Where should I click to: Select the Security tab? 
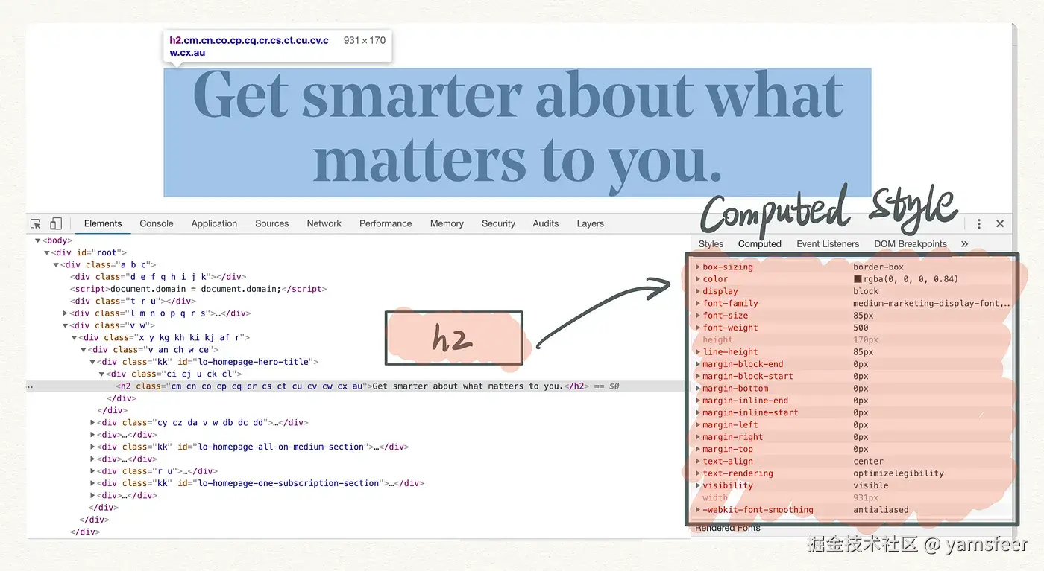(498, 223)
